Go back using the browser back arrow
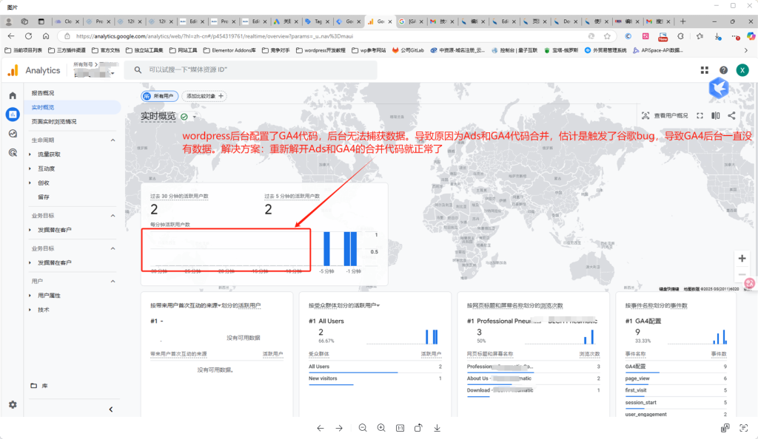Image resolution: width=758 pixels, height=439 pixels. pyautogui.click(x=11, y=36)
